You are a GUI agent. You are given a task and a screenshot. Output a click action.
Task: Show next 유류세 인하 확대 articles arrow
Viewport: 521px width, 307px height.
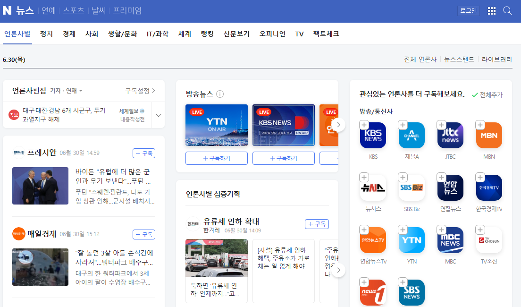(x=338, y=270)
